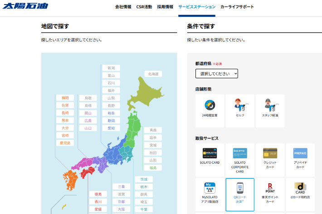The width and height of the screenshot is (322, 214).
Task: Open the 都道府県 dropdown
Action: pos(217,73)
